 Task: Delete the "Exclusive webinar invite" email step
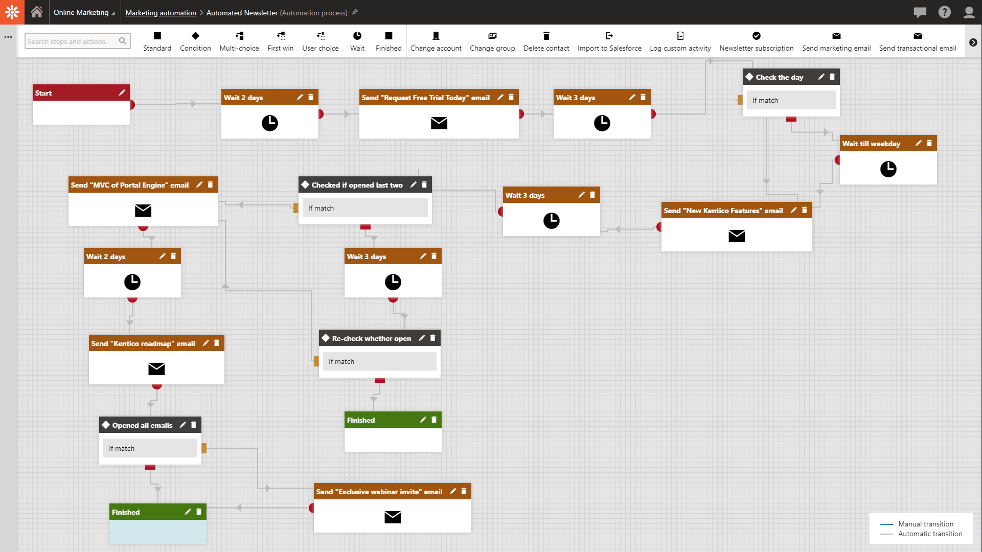click(464, 491)
